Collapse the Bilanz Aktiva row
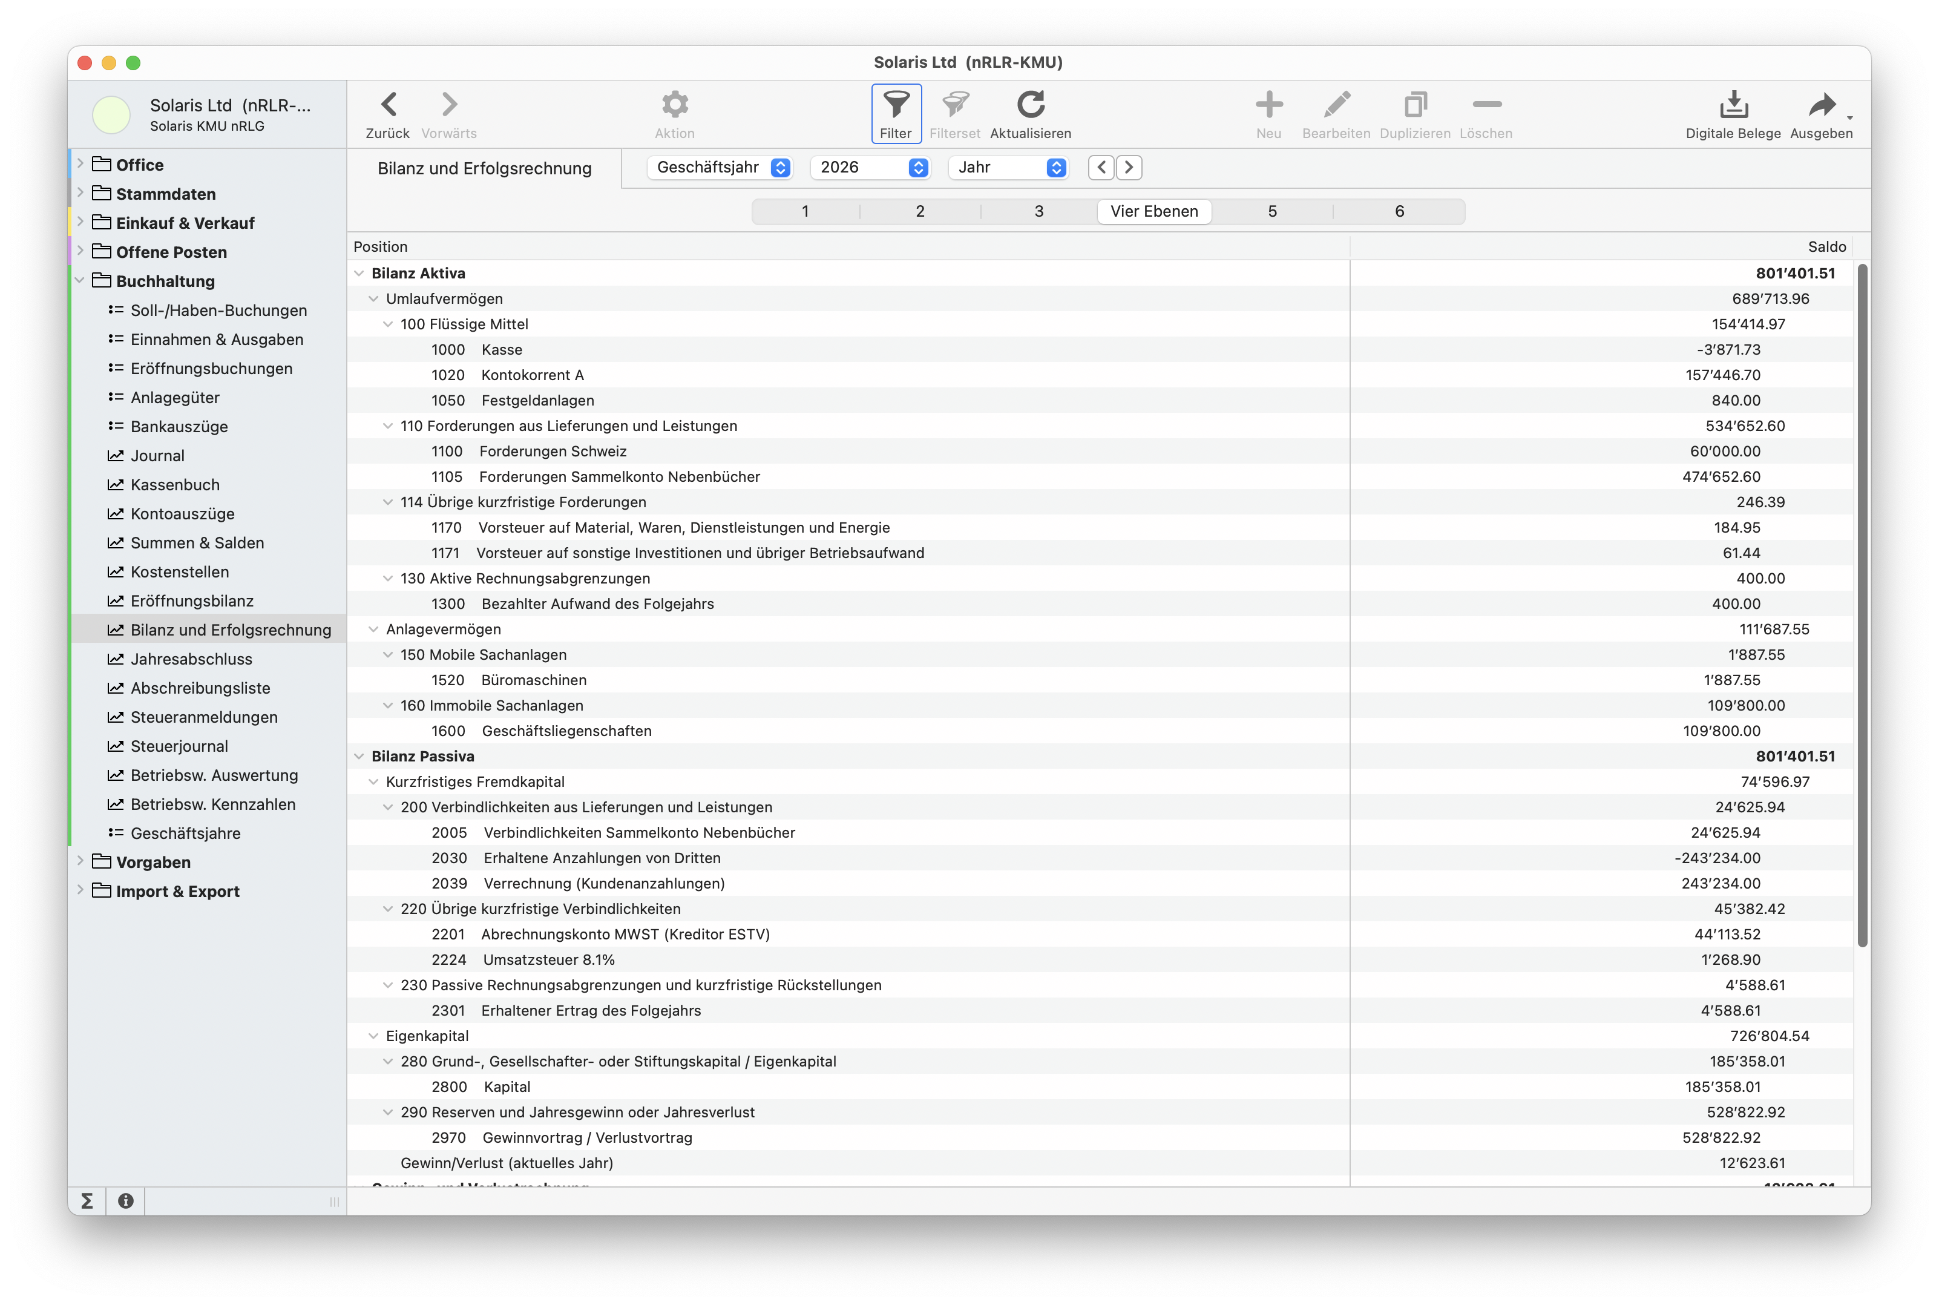This screenshot has width=1939, height=1305. click(359, 273)
